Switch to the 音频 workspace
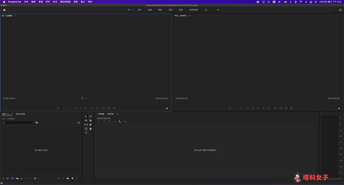 pyautogui.click(x=181, y=10)
